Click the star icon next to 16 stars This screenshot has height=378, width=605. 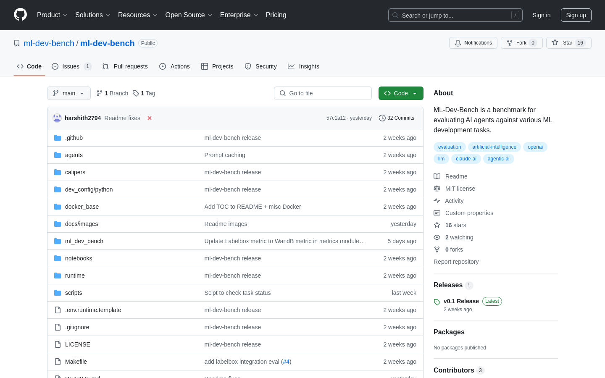point(437,225)
